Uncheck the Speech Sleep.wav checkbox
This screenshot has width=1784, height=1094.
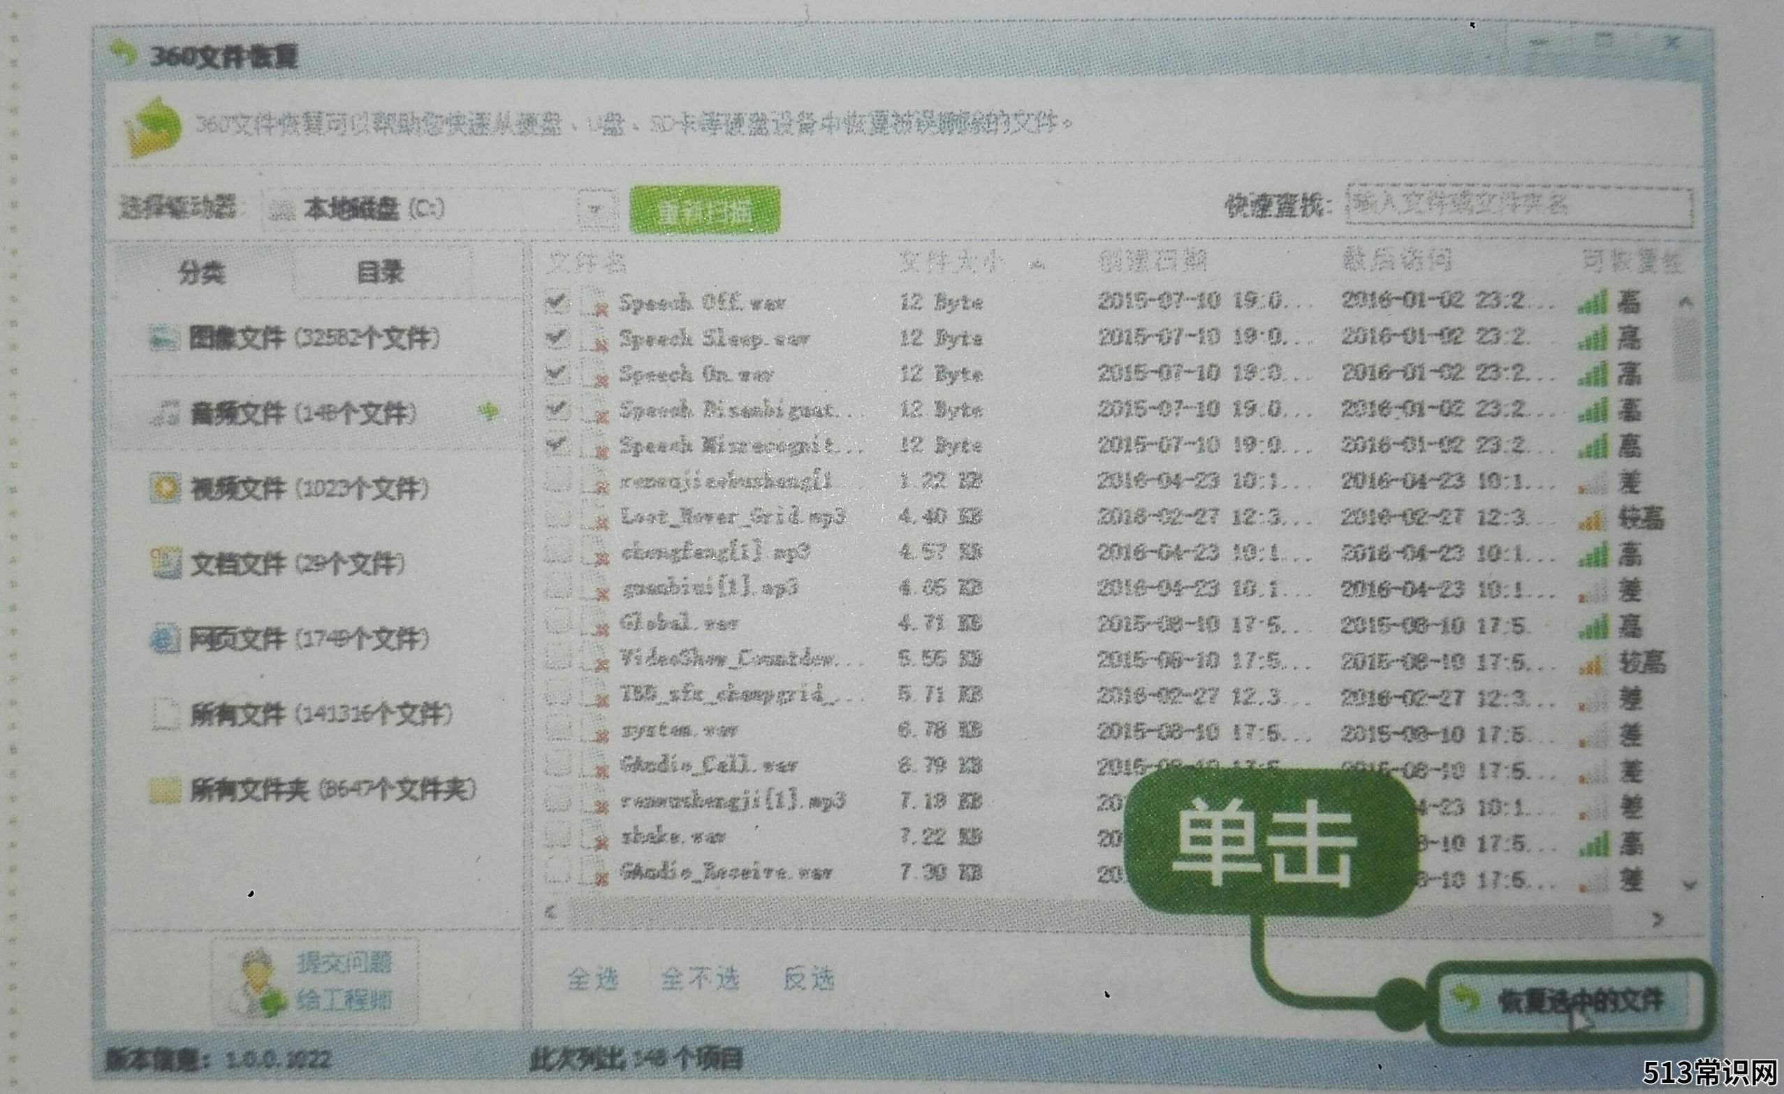coord(557,337)
